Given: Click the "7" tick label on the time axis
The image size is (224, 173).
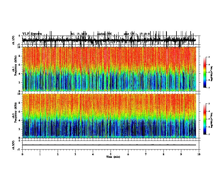Looking at the screenshot, I should coord(146,154).
